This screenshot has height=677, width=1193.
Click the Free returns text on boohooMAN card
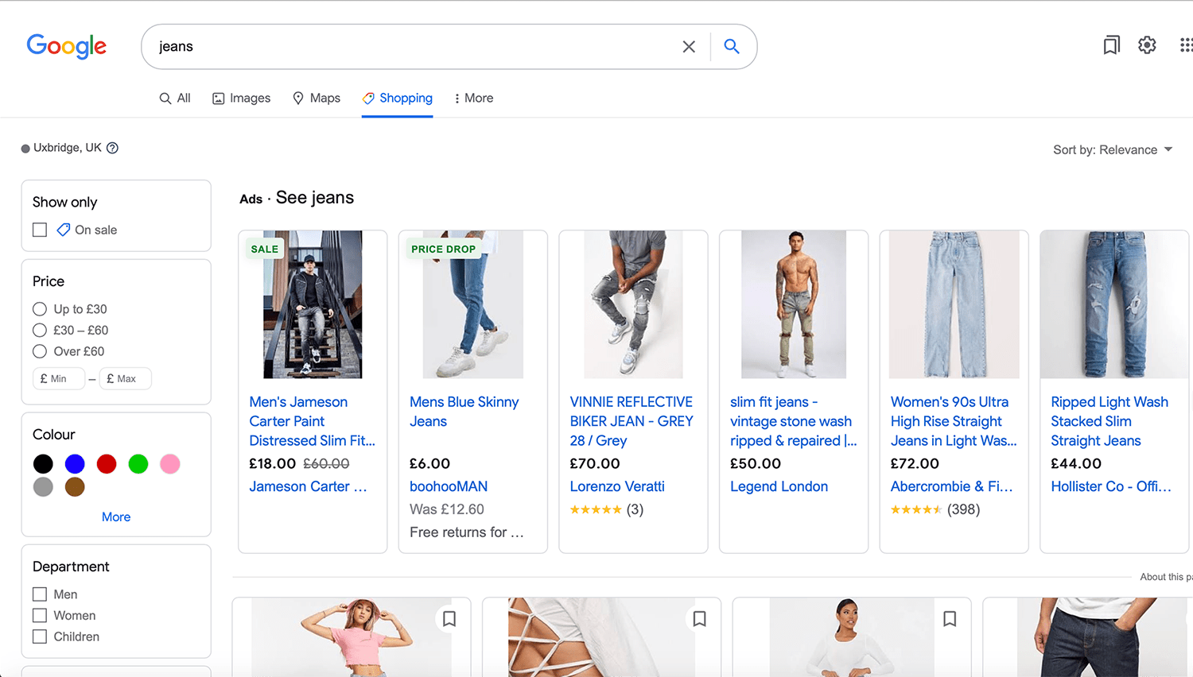click(x=467, y=532)
